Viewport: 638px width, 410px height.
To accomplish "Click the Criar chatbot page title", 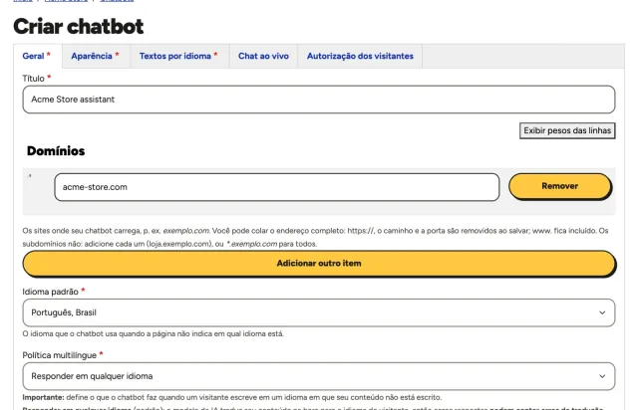I will pos(78,27).
